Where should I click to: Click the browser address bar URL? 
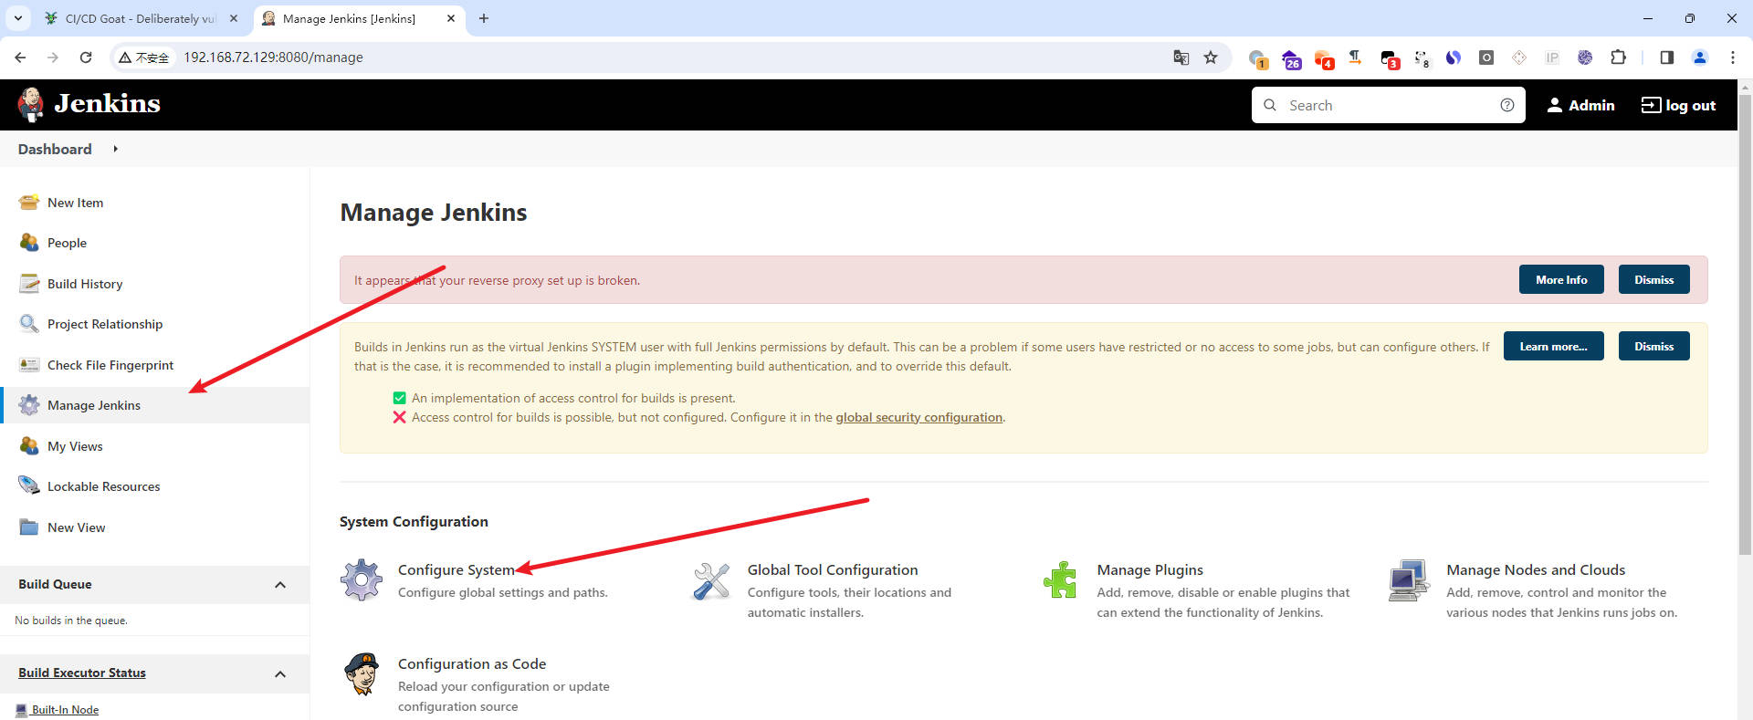(273, 57)
